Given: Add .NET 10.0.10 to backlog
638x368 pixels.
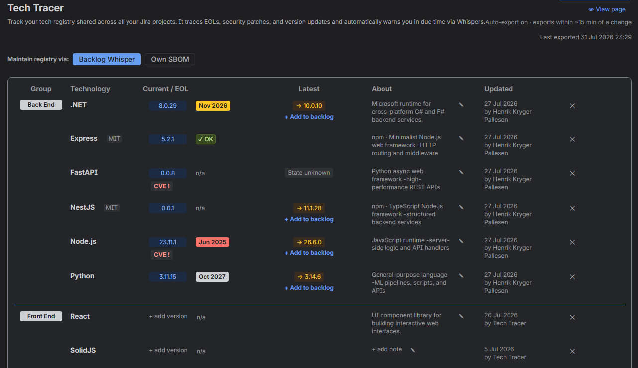Looking at the screenshot, I should [x=309, y=117].
